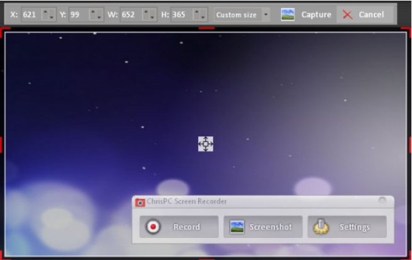Click the Y coordinate stepper arrows
This screenshot has width=412, height=260.
96,14
